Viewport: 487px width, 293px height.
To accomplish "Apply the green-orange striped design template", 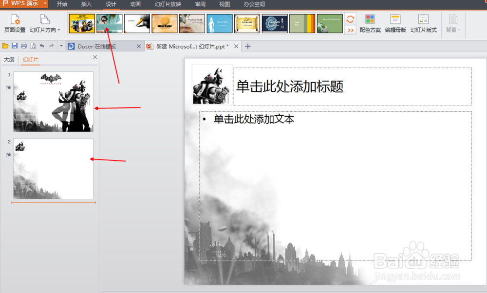I will 302,23.
